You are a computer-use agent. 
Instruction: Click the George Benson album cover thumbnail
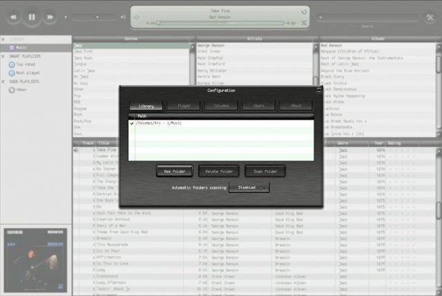click(35, 260)
